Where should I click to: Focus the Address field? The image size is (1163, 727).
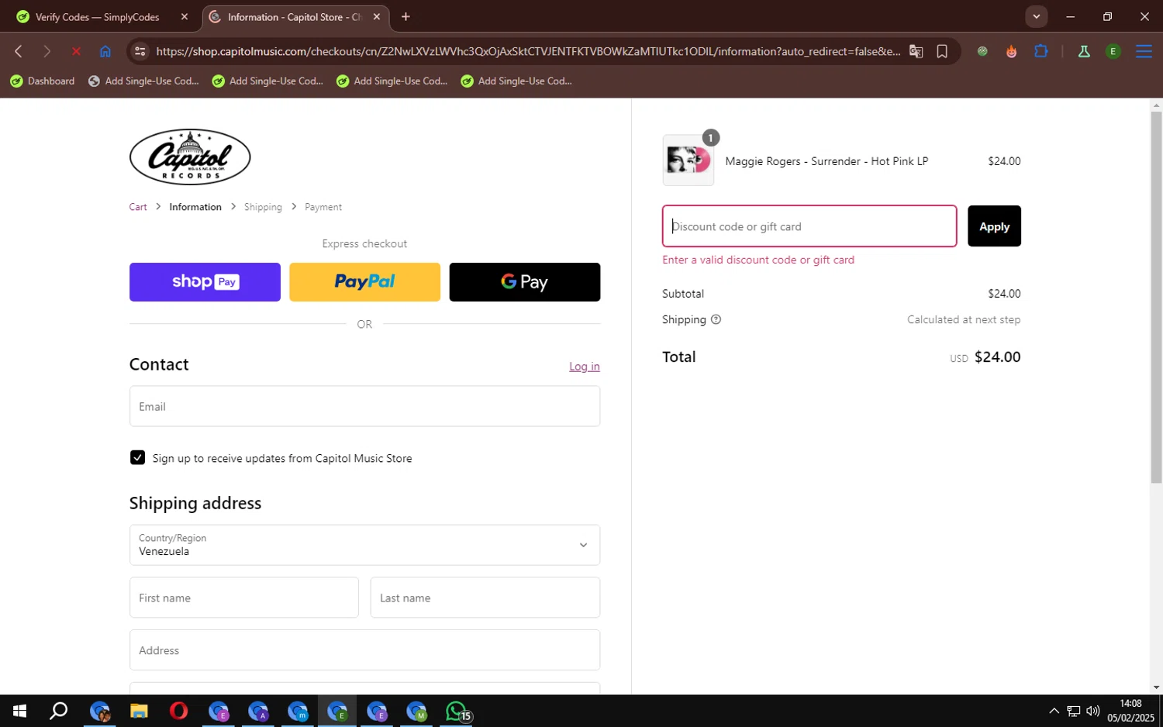point(364,650)
